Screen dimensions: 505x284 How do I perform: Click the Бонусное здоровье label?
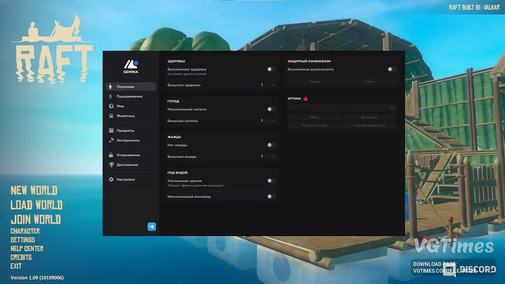(184, 85)
